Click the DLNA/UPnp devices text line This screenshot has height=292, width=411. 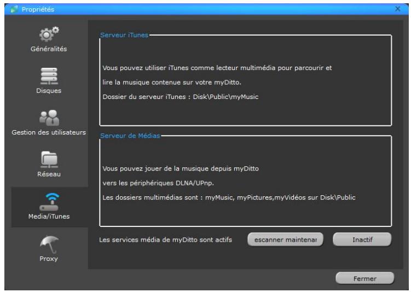[158, 183]
